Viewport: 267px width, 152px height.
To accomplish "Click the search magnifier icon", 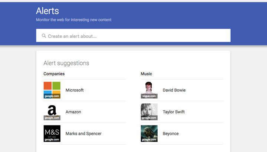I will click(x=44, y=36).
